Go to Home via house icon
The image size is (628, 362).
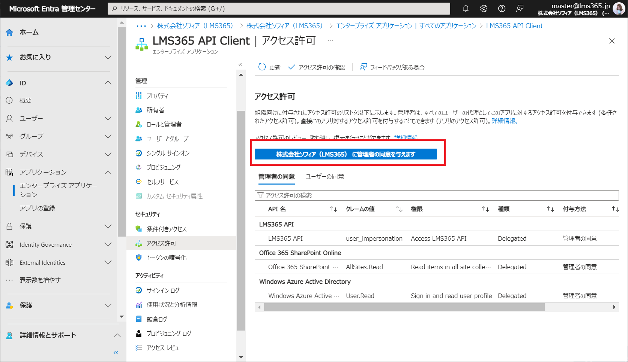[x=9, y=33]
